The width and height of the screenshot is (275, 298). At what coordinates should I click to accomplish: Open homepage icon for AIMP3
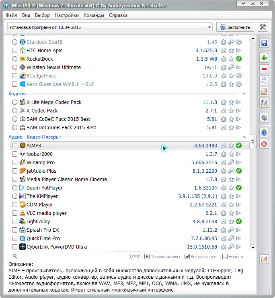[224, 145]
